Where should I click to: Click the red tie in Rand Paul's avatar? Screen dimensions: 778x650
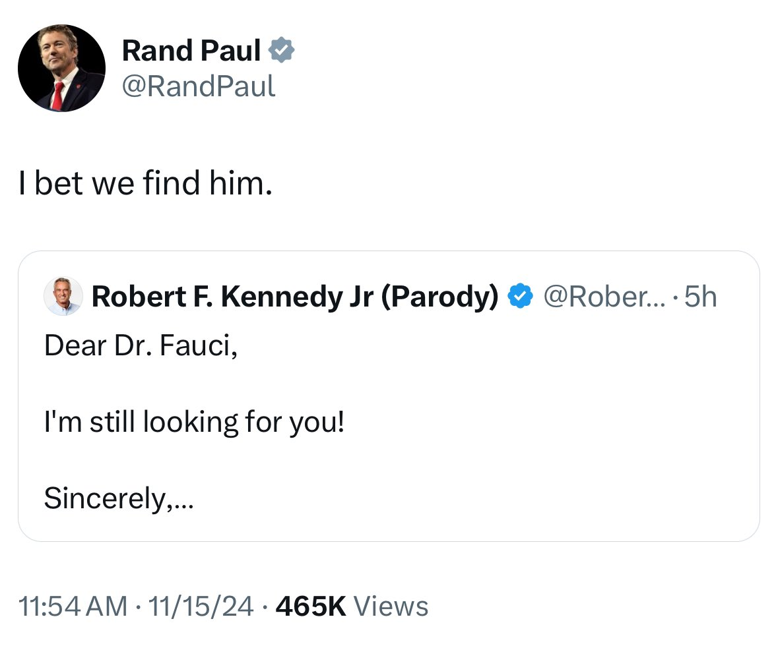click(57, 96)
